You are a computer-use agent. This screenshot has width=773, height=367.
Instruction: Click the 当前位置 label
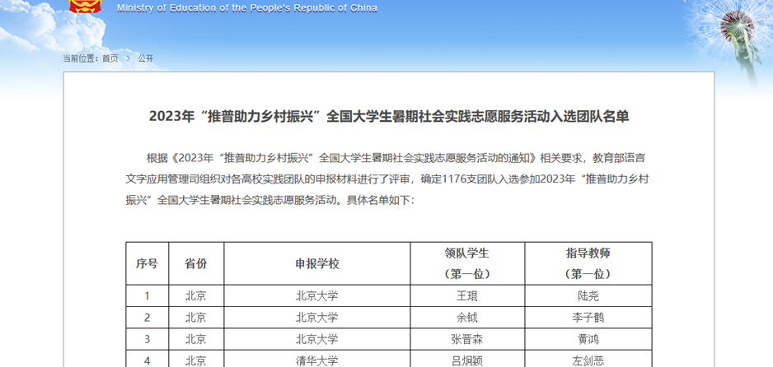tap(81, 58)
